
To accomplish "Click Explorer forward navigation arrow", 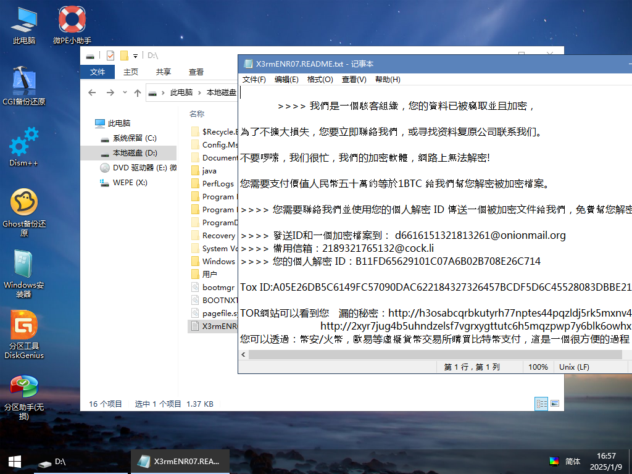I will click(110, 93).
